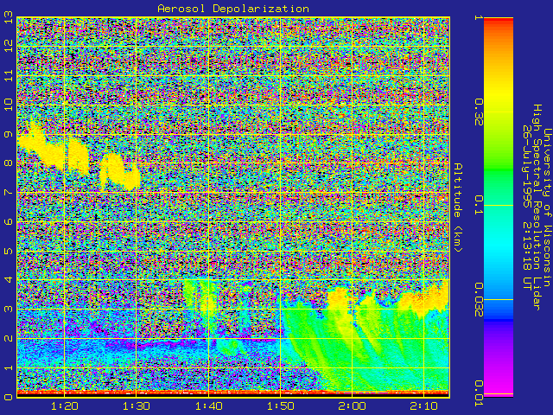Click the colorbar label 0.01
The width and height of the screenshot is (553, 415).
pyautogui.click(x=478, y=393)
